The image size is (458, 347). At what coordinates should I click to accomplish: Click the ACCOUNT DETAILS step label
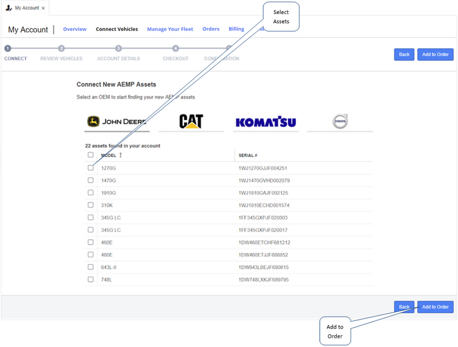(118, 59)
